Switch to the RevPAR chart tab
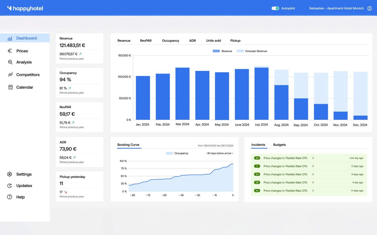This screenshot has width=377, height=235. [x=146, y=41]
